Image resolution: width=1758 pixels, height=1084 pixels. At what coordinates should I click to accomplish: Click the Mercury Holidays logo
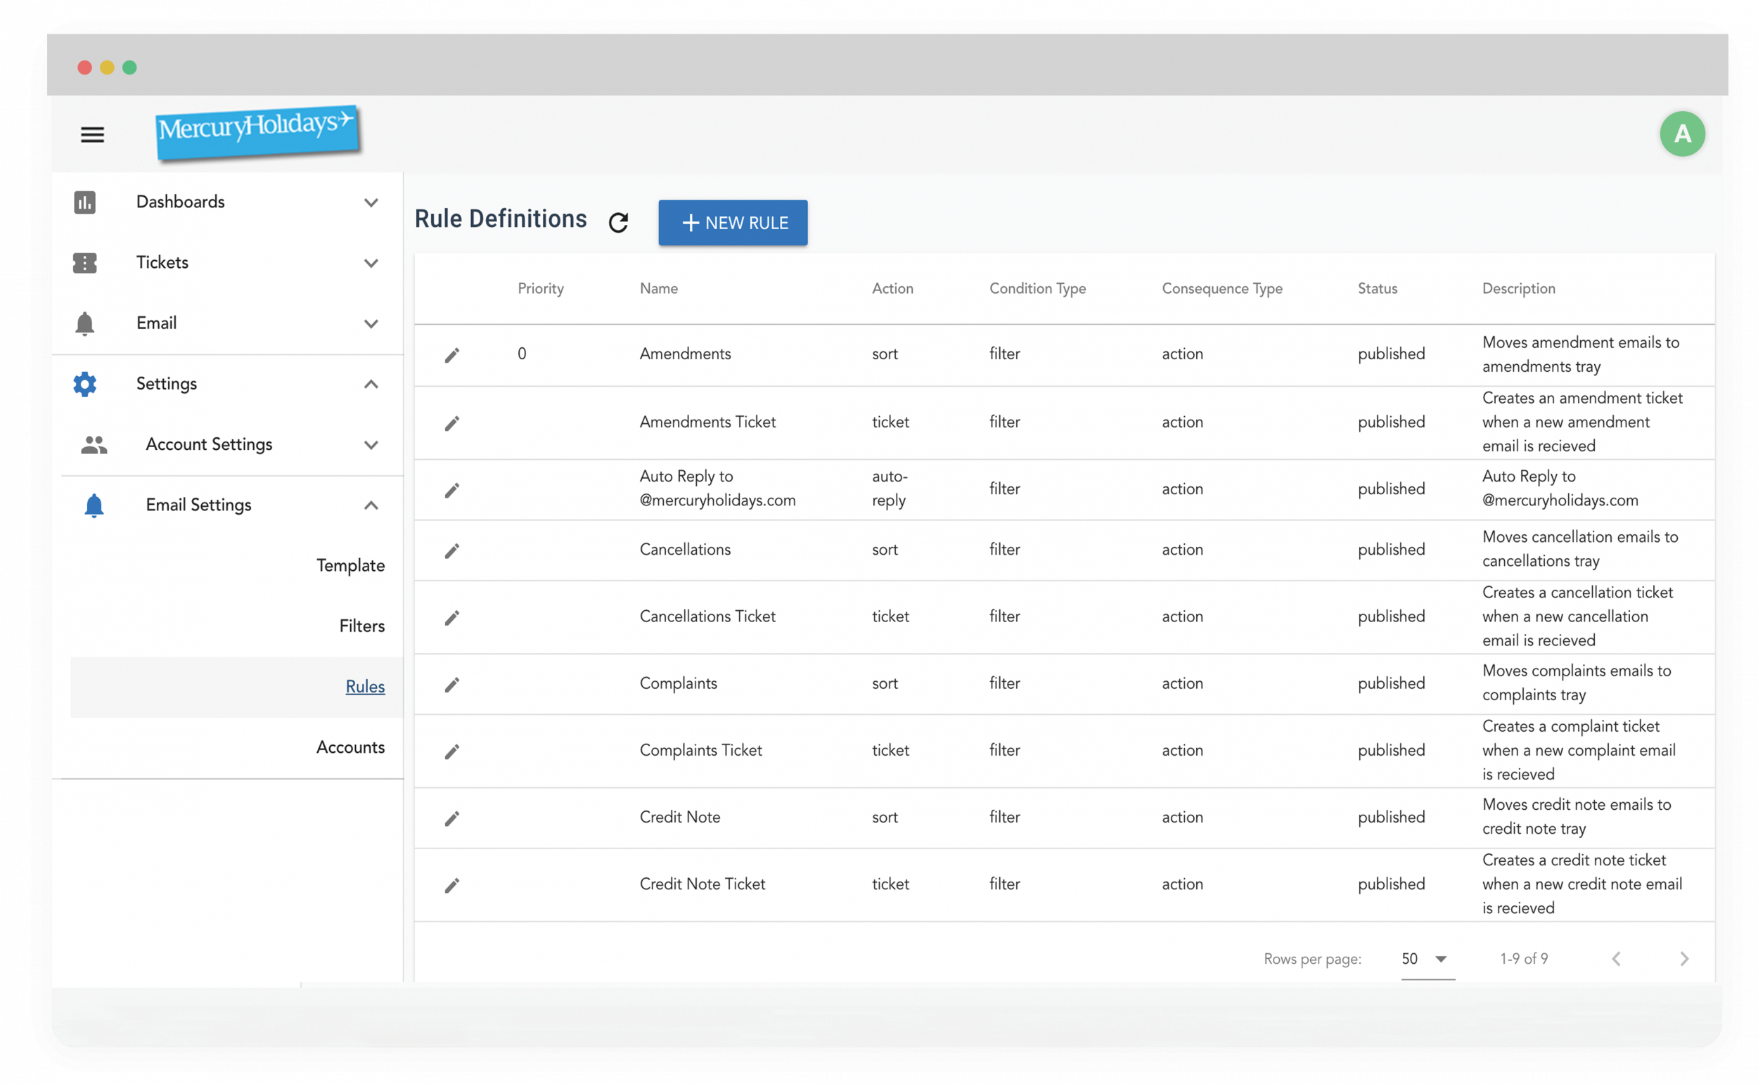(257, 131)
